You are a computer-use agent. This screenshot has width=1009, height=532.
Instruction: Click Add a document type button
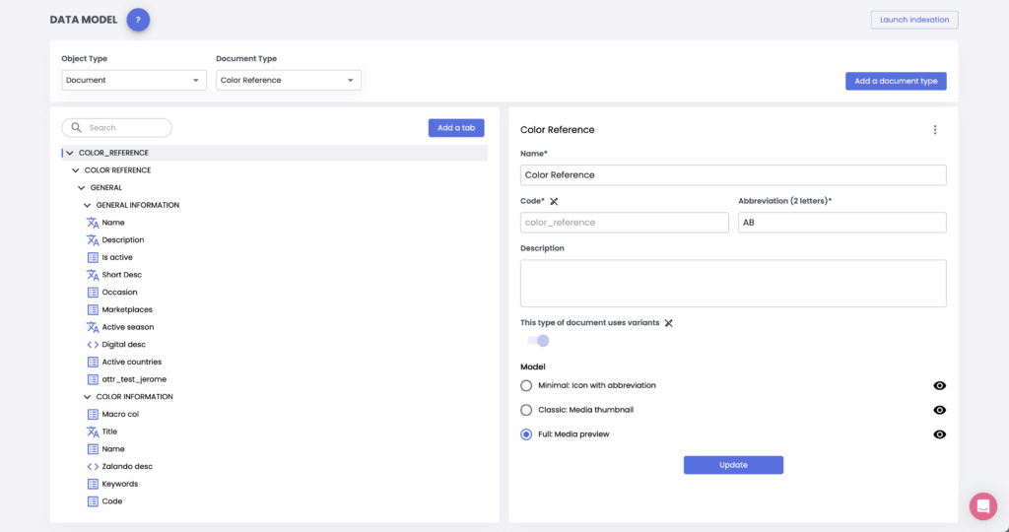[x=896, y=81]
